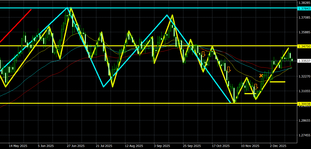Select the yellow 1.30038 price label
The image size is (311, 149).
pyautogui.click(x=304, y=104)
